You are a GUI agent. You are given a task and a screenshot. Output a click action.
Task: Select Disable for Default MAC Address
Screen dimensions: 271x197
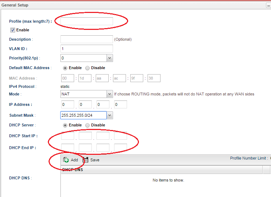(x=87, y=68)
